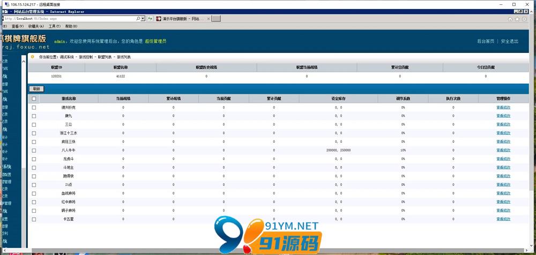536x255 pixels.
Task: Open 查看修改 for 21点
Action: 503,185
